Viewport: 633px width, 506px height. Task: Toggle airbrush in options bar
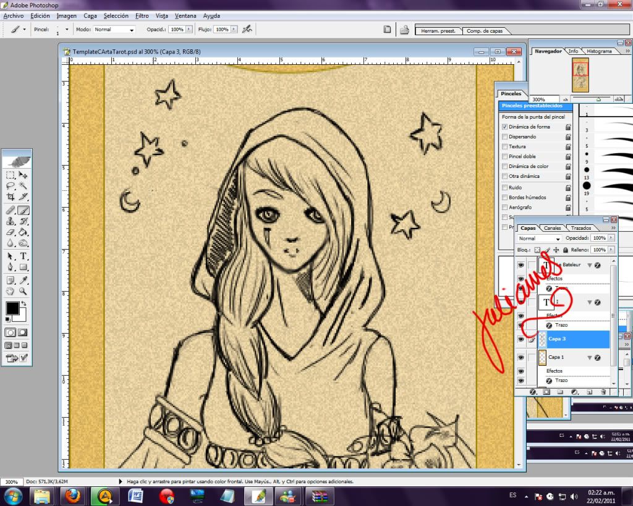(247, 29)
